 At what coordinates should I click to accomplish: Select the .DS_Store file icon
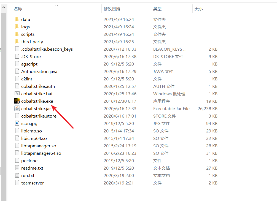click(17, 56)
